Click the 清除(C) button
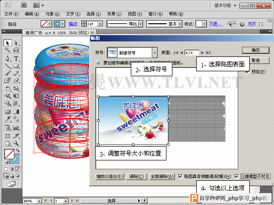Viewport: 274px width, 205px height. tap(136, 176)
